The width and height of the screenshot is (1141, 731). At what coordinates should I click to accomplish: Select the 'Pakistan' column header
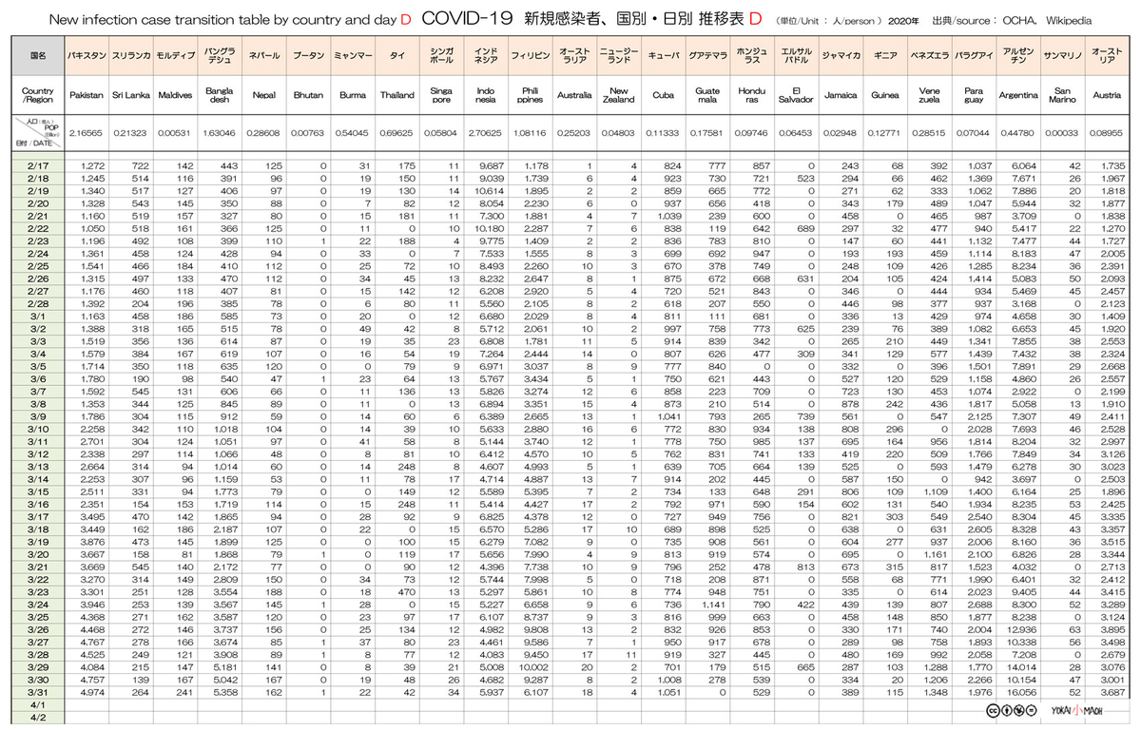click(87, 96)
